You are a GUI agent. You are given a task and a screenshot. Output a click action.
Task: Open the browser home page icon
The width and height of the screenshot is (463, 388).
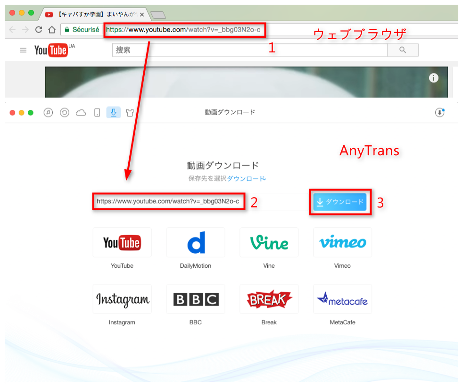point(52,30)
